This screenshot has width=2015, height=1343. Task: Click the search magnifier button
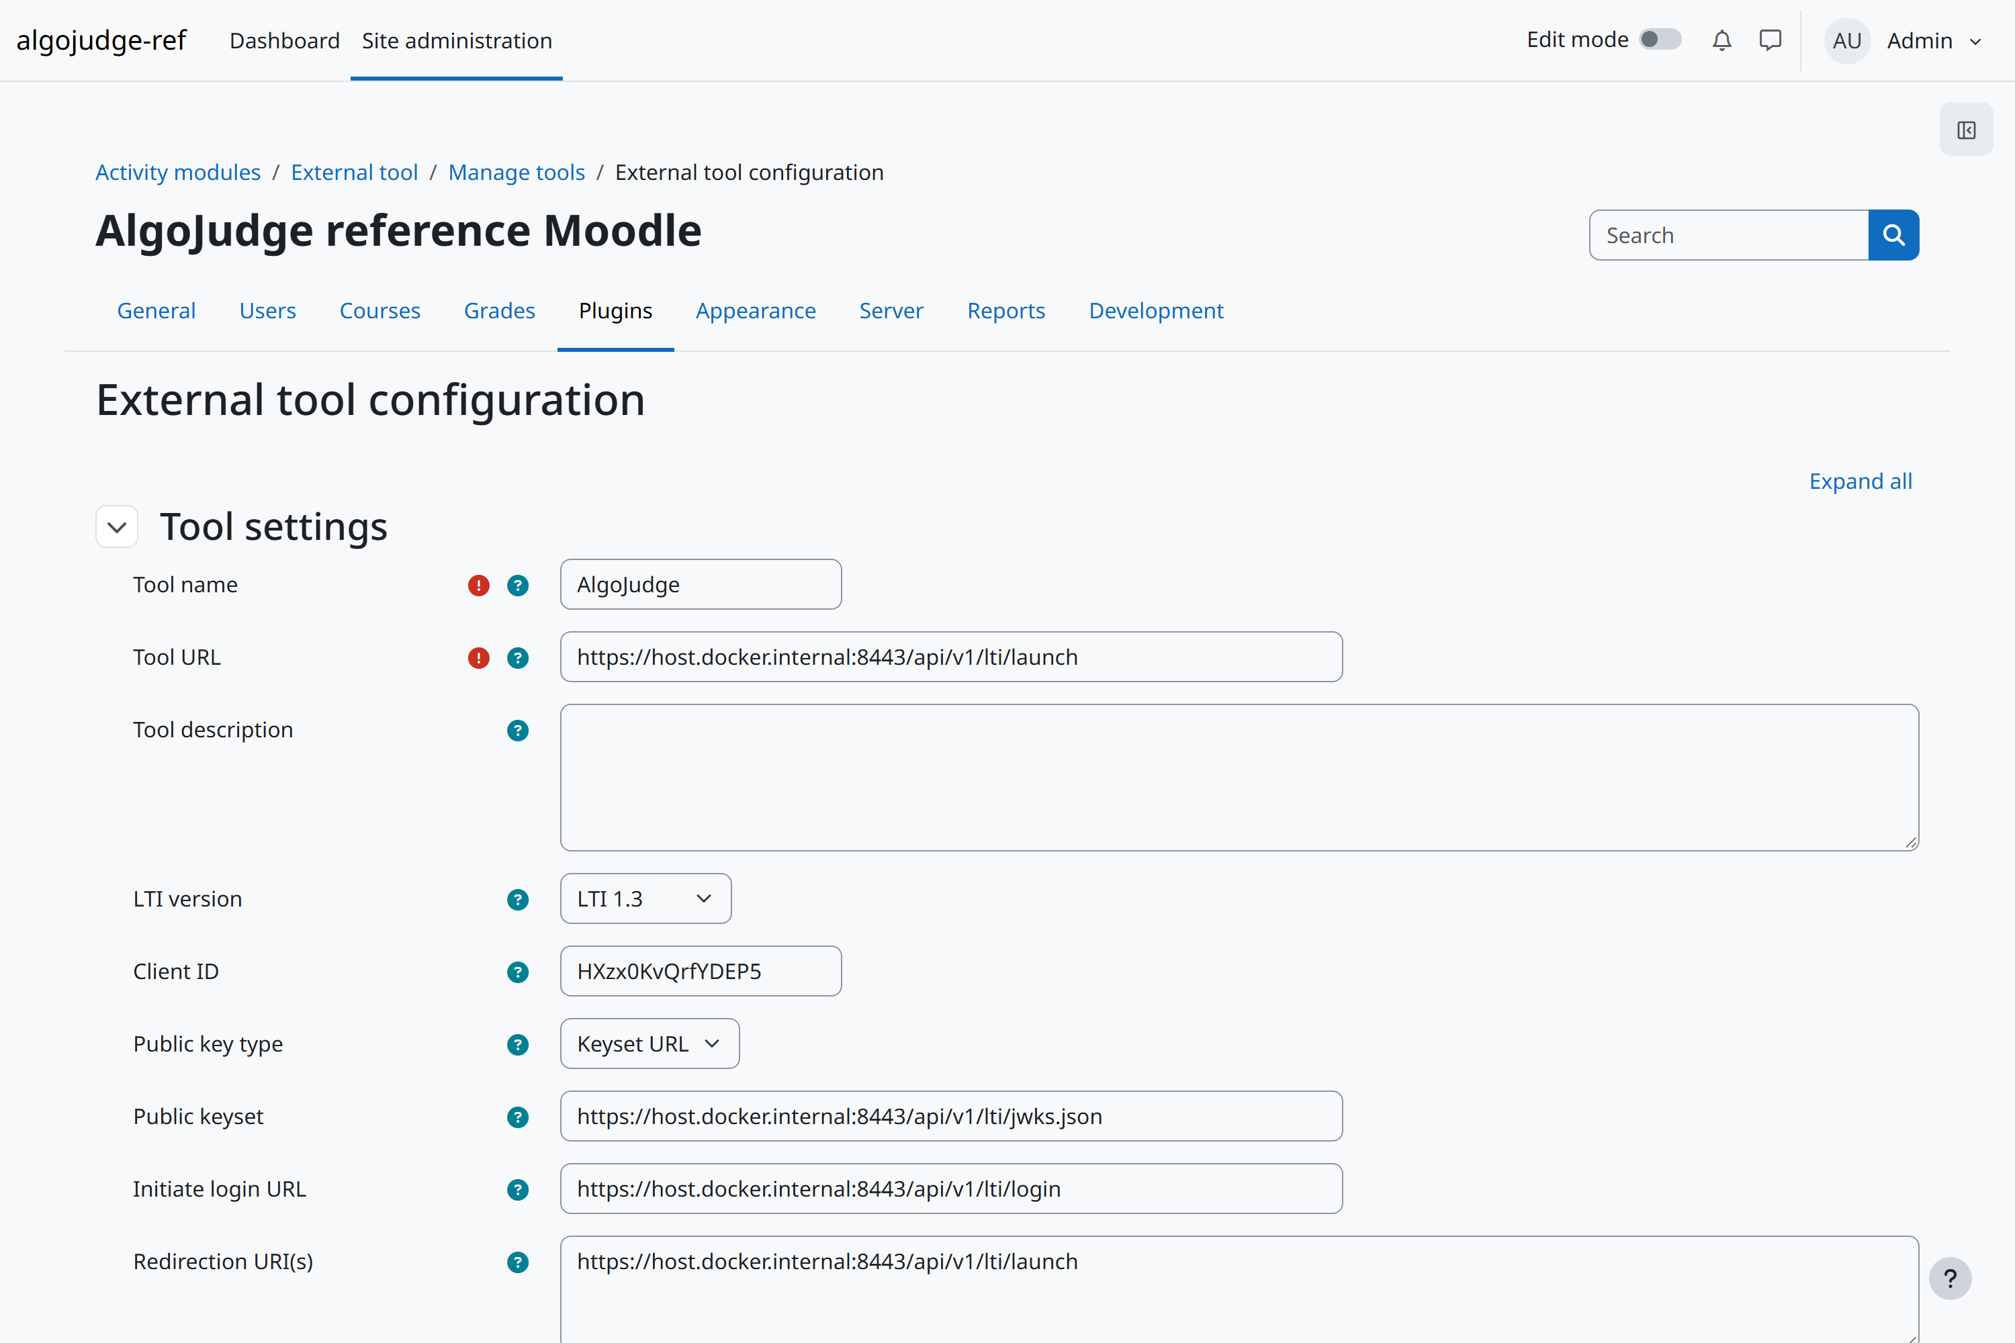click(1893, 234)
